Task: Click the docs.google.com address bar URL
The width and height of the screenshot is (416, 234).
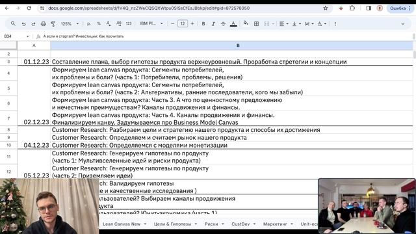Action: [x=149, y=8]
